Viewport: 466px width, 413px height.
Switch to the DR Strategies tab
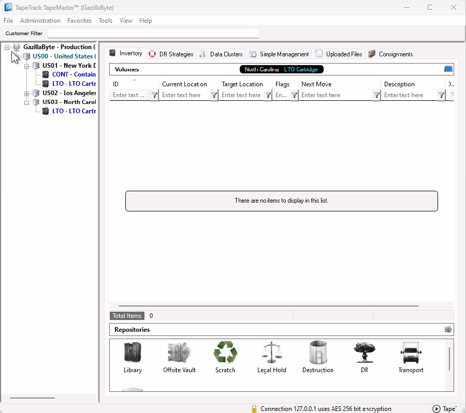pos(171,54)
